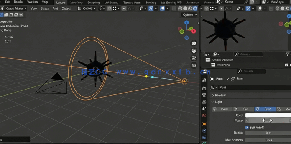Switch main viewport to wireframe shading
Screen dimensions: 291x144
click(180, 8)
